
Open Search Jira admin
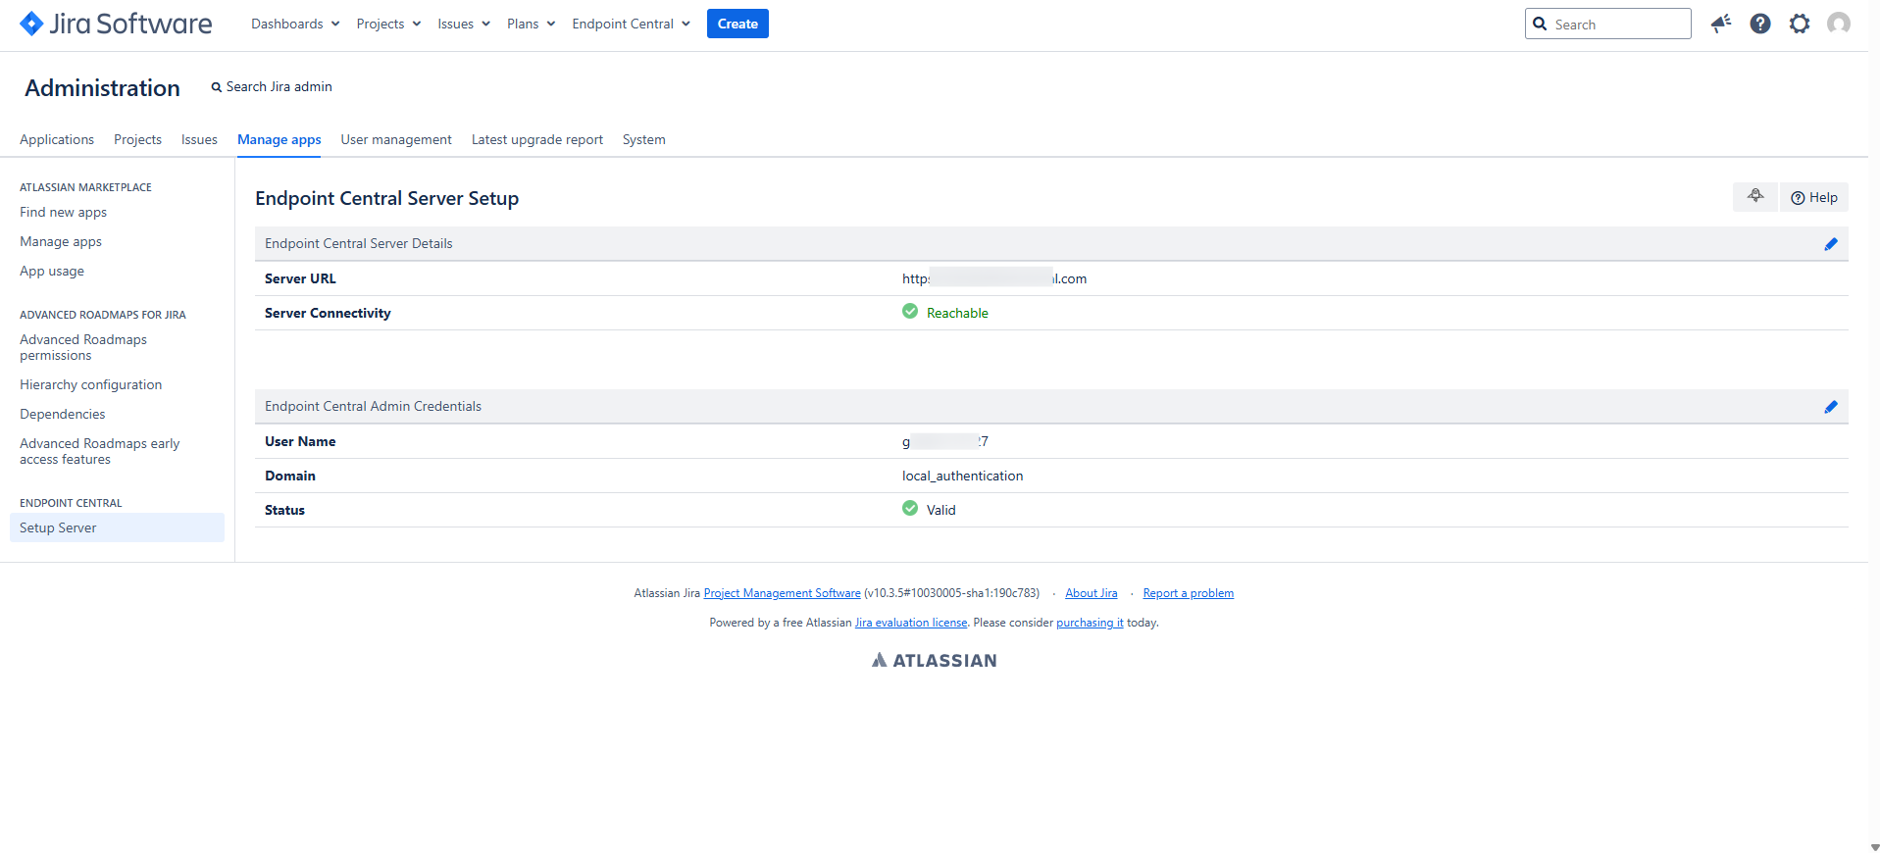pos(272,86)
